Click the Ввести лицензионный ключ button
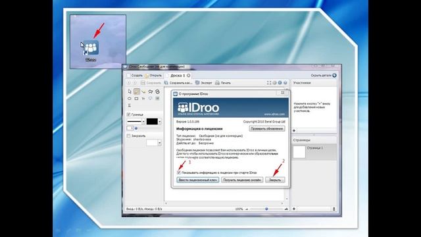421x237 pixels. [x=197, y=180]
